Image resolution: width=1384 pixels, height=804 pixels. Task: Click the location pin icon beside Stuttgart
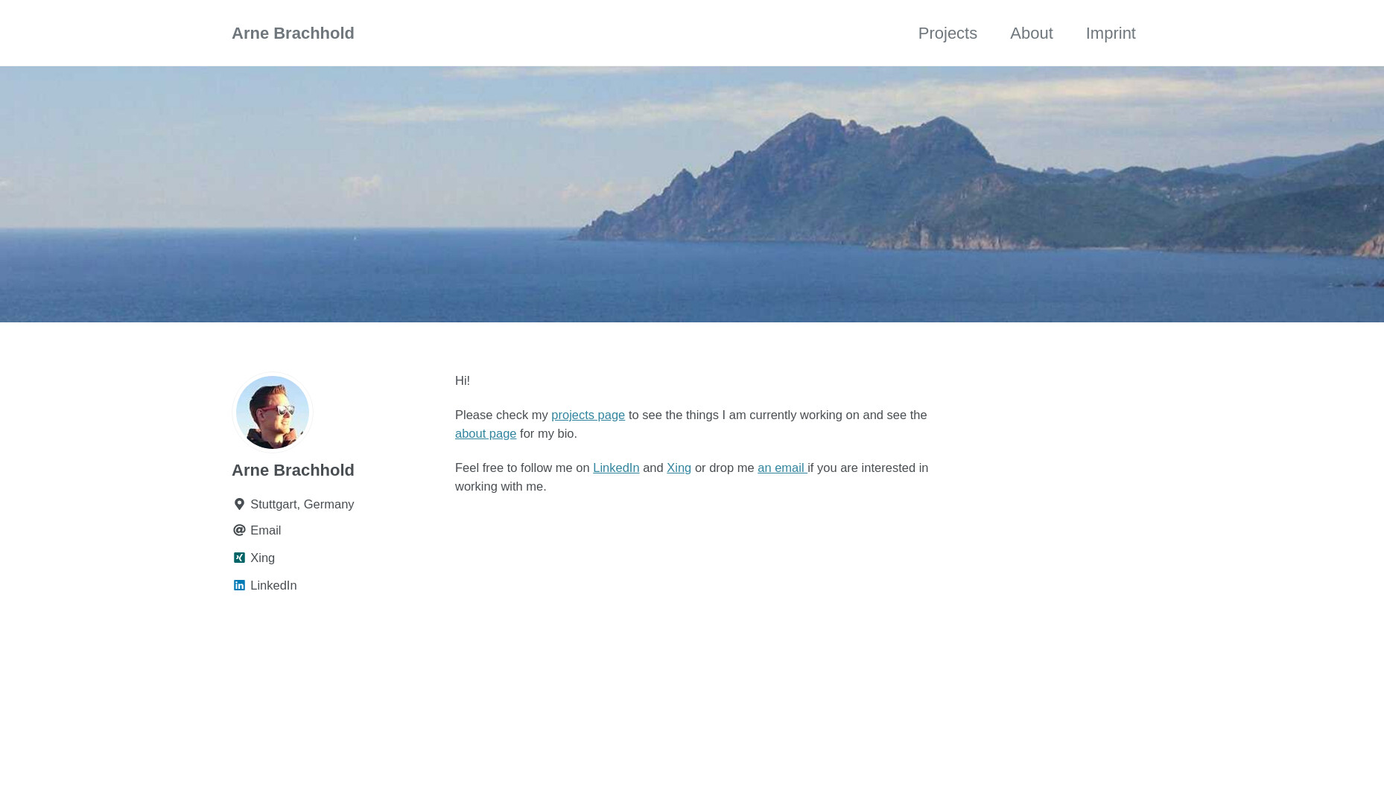click(239, 504)
